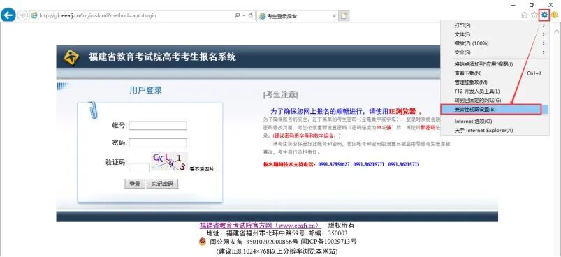Viewport: 561px width, 257px height.
Task: Click the 登录 button
Action: click(x=135, y=184)
